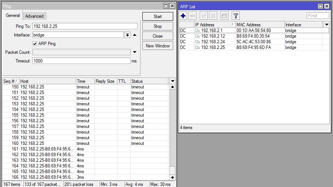Select ARP row 192.168.2.1

coord(254,30)
